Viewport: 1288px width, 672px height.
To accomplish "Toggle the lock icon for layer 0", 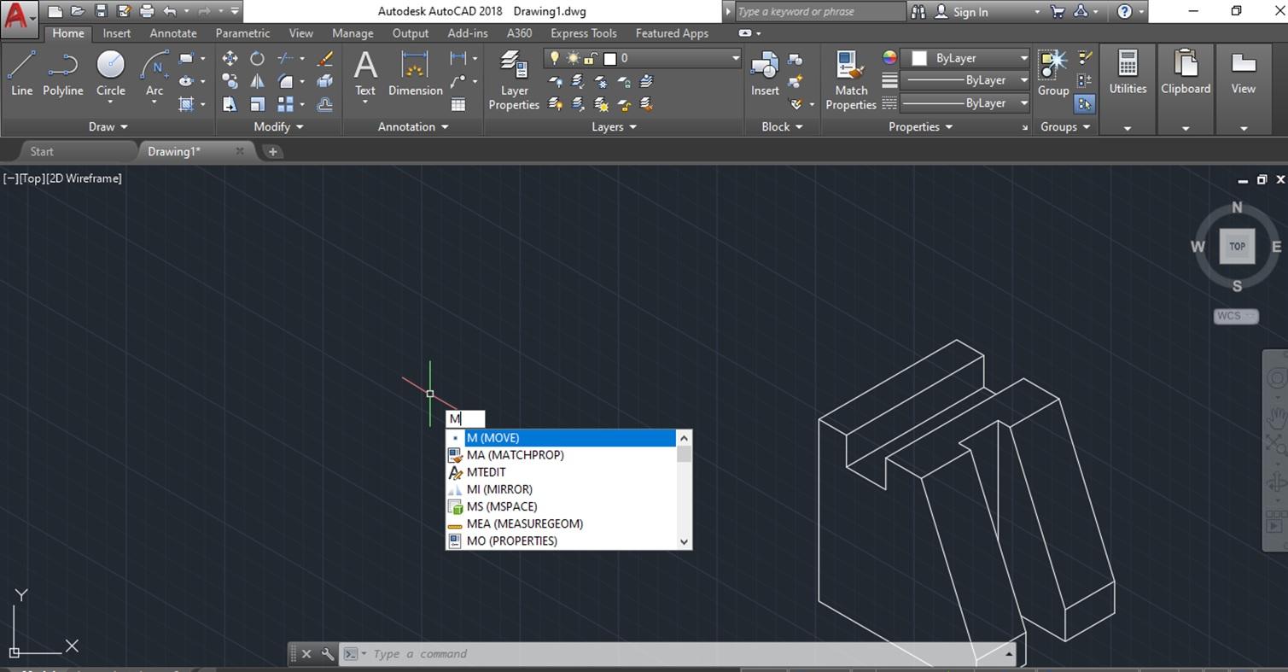I will click(590, 58).
